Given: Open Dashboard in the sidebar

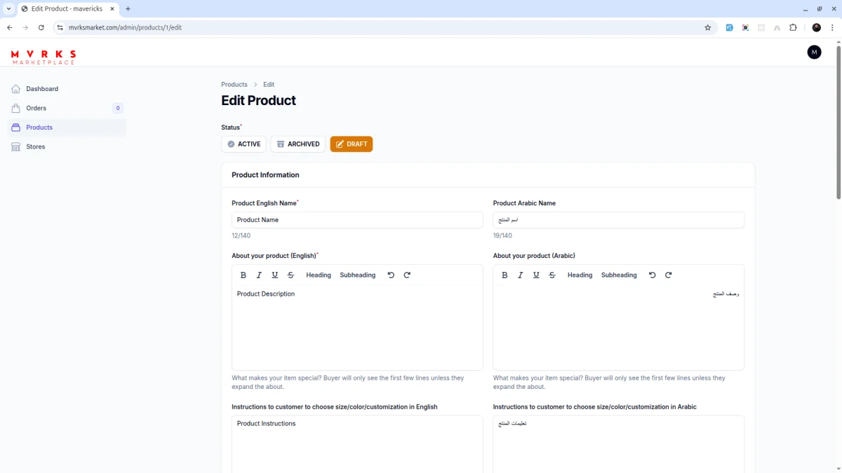Looking at the screenshot, I should [x=67, y=89].
